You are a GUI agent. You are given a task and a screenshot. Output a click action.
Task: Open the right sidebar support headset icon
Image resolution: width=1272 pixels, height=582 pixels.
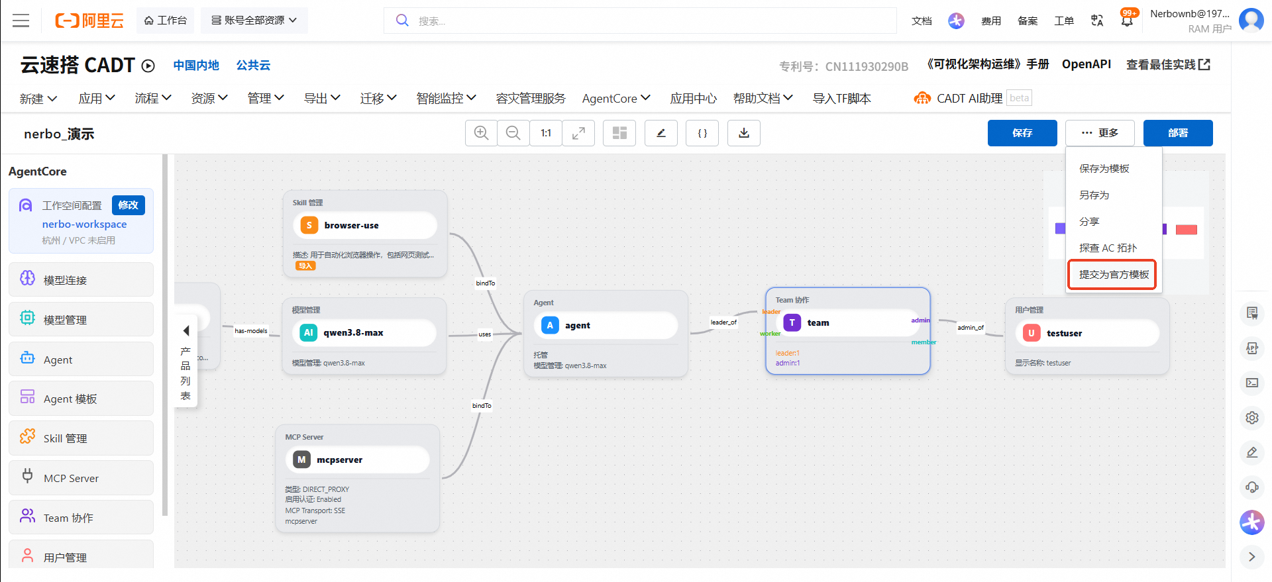[x=1252, y=487]
